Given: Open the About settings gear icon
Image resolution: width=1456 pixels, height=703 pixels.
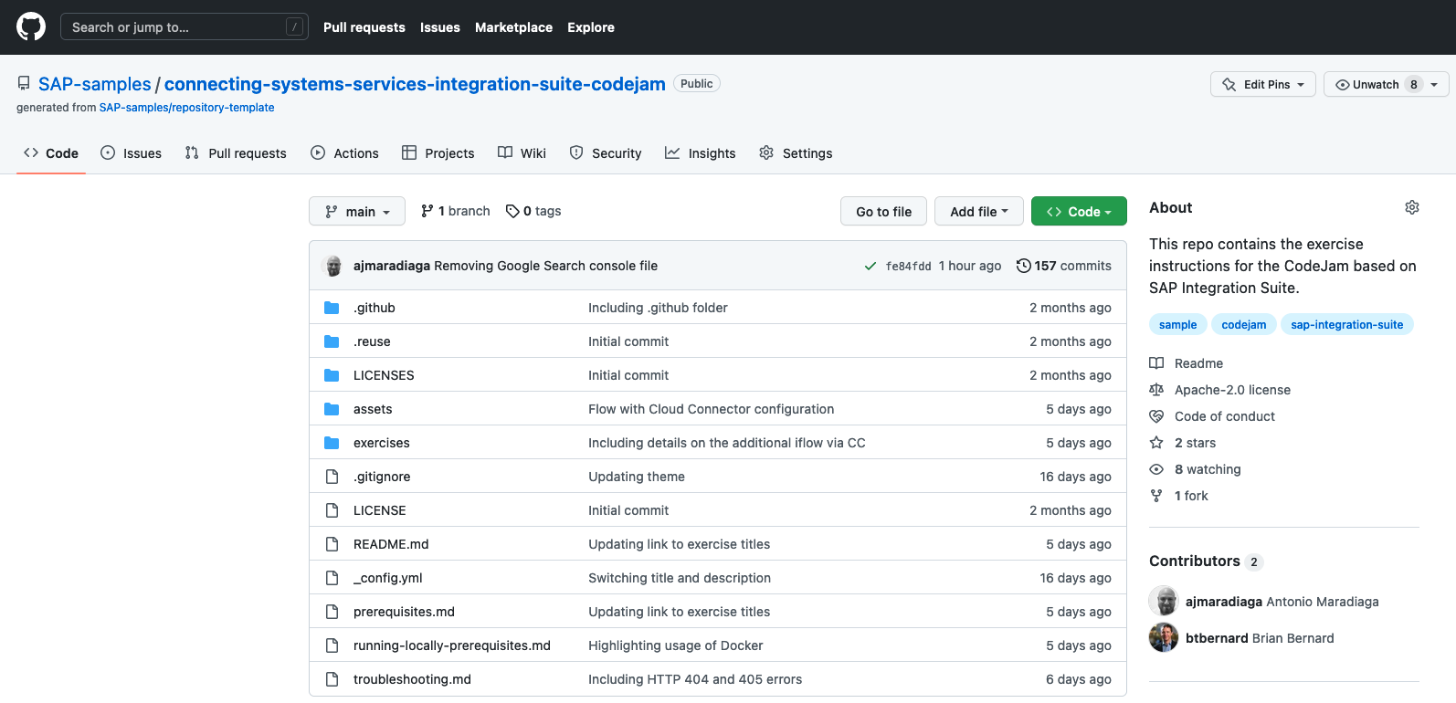Looking at the screenshot, I should click(1411, 207).
